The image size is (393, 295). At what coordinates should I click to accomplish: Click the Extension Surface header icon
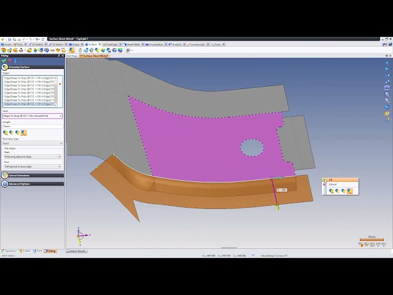(x=5, y=67)
